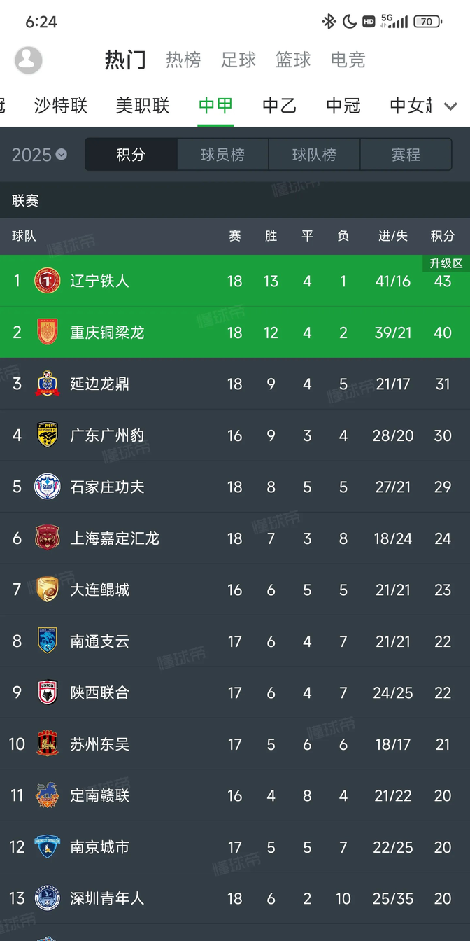The height and width of the screenshot is (941, 470).
Task: Tap the 南京城市 team entry
Action: coord(99,847)
